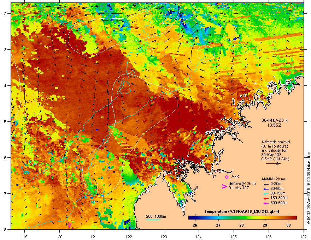Click the vertical IMOS copyright timestamp text

coord(309,188)
